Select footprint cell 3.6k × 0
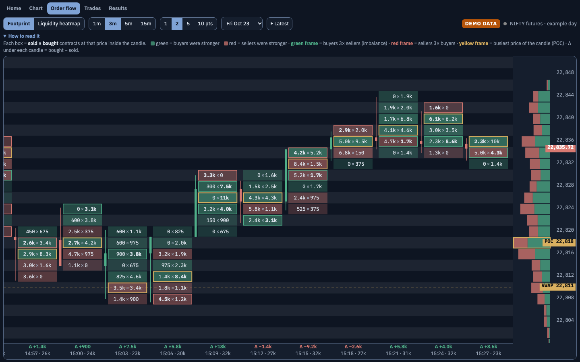580x362 pixels. click(x=37, y=277)
